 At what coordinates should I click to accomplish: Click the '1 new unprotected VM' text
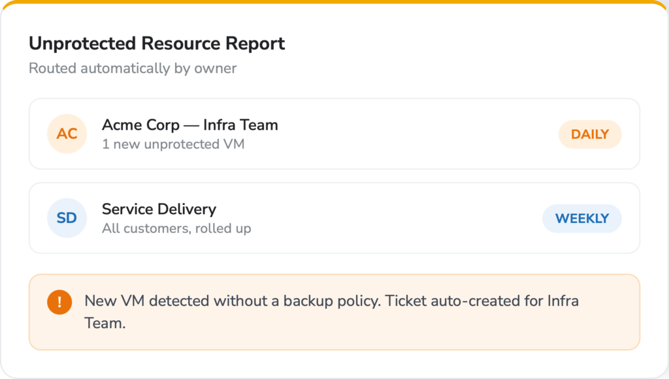pos(173,144)
